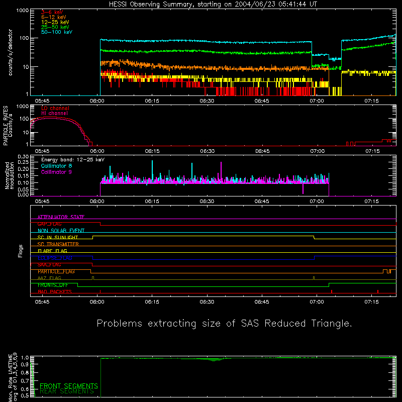
Task: Click the 05:45 tick label under the Flags panel
Action: (x=42, y=302)
